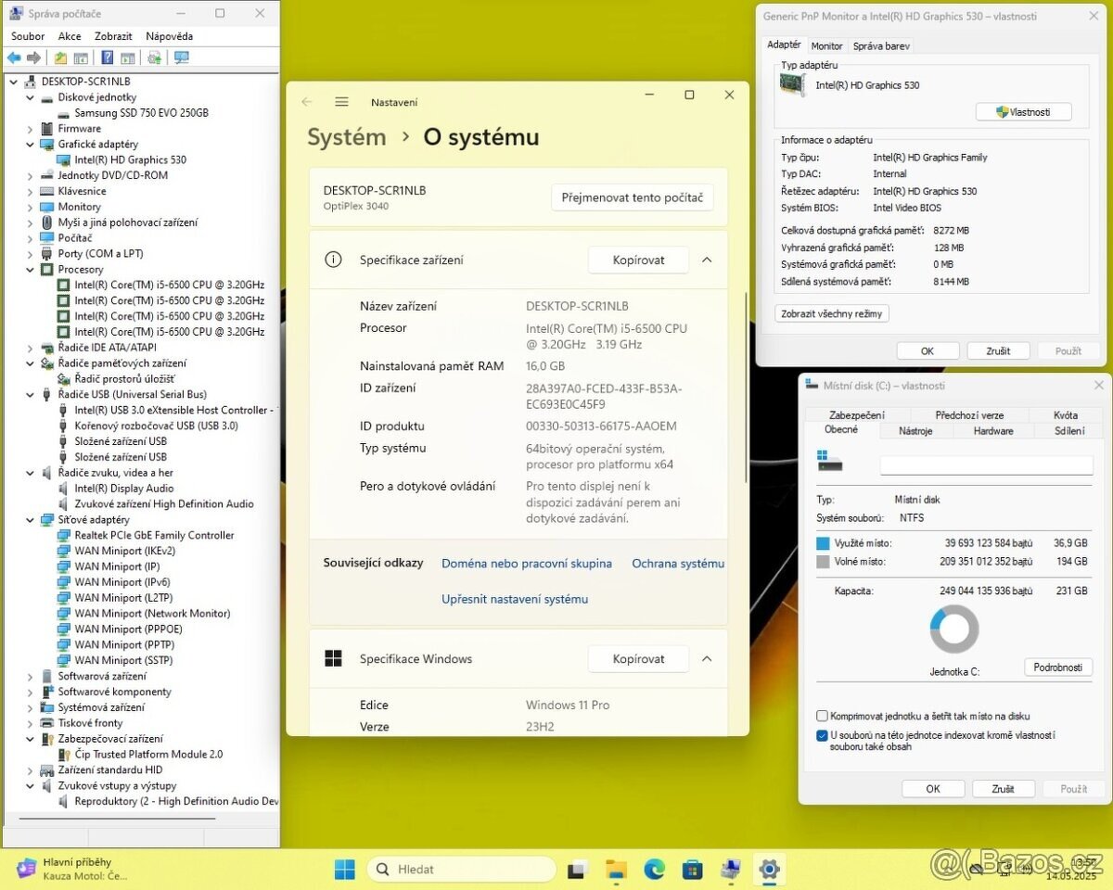Viewport: 1113px width, 890px height.
Task: Click the scan for hardware changes monitor icon
Action: (x=181, y=57)
